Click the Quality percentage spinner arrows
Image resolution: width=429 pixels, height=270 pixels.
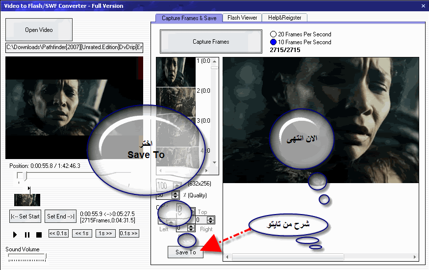coord(176,195)
